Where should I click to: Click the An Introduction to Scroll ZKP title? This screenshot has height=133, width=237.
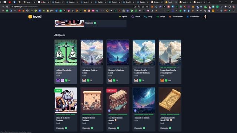coord(167,119)
